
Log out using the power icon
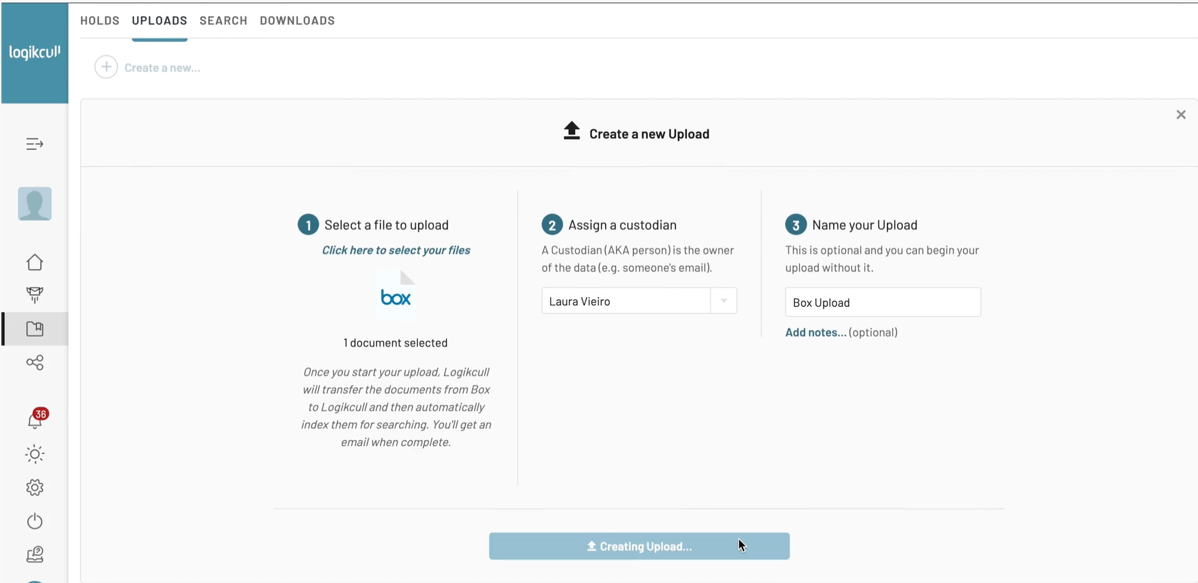34,521
